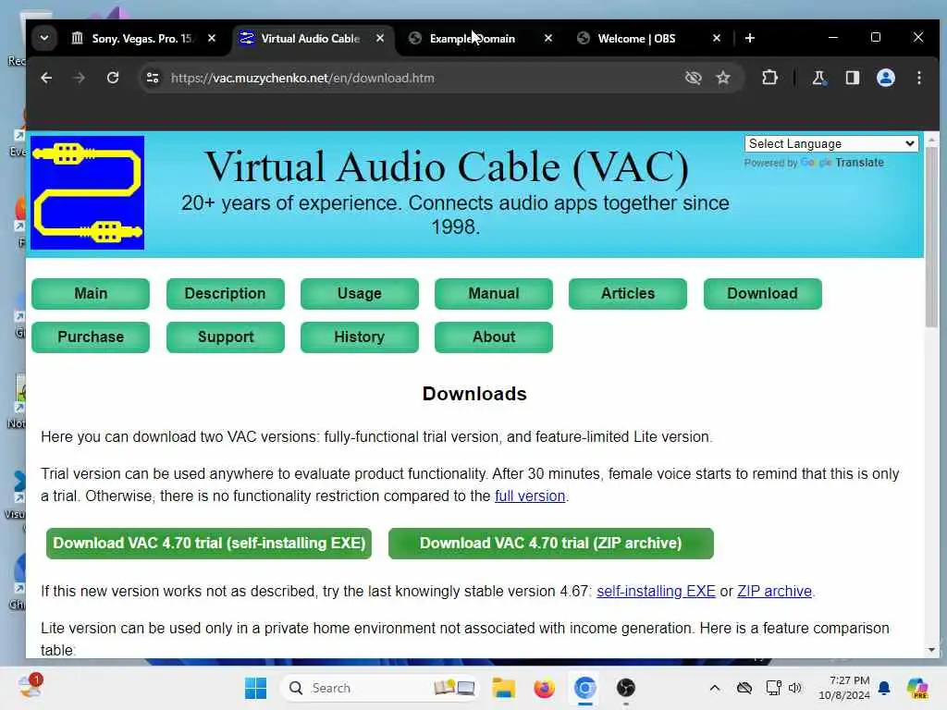Image resolution: width=947 pixels, height=710 pixels.
Task: Click the cloud sync off tray icon
Action: pos(744,688)
